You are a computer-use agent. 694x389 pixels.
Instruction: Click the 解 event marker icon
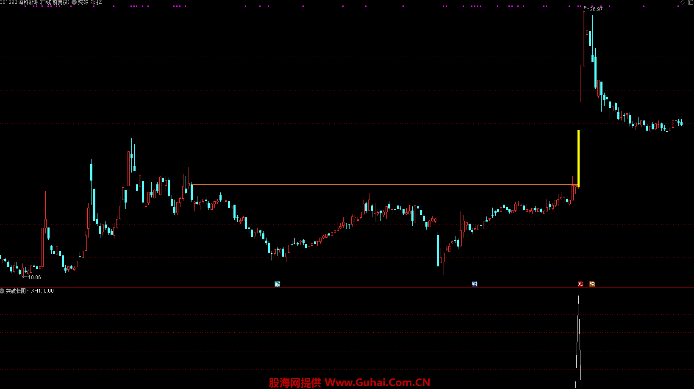click(278, 284)
